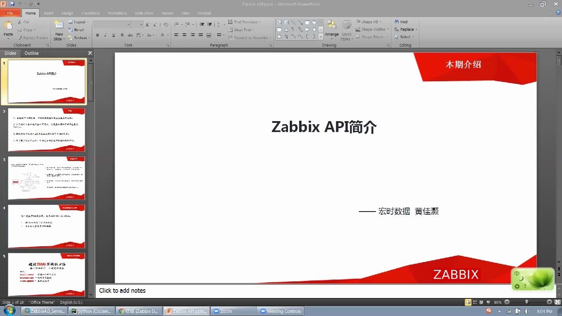Align text right
Image resolution: width=562 pixels, height=316 pixels.
point(193,35)
